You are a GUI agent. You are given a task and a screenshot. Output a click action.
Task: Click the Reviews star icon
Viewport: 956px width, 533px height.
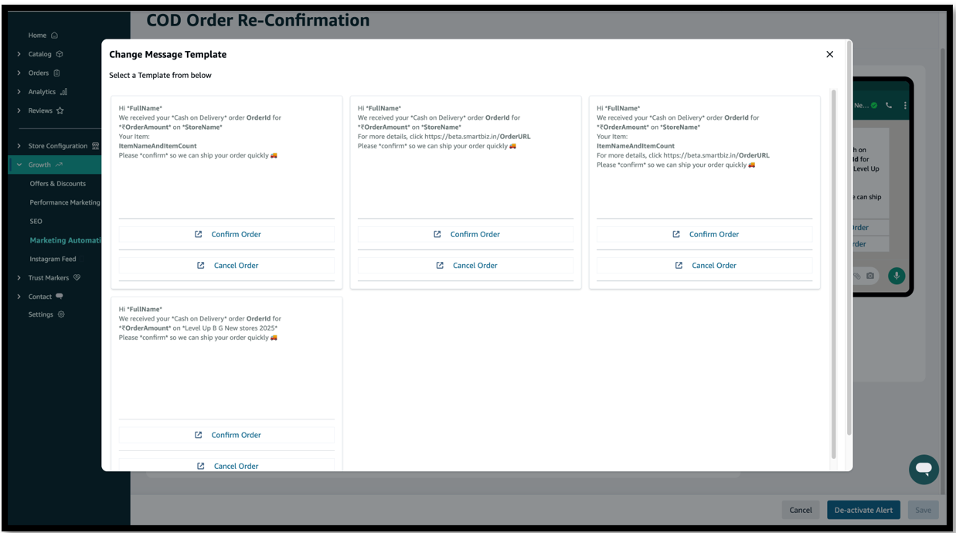click(60, 110)
